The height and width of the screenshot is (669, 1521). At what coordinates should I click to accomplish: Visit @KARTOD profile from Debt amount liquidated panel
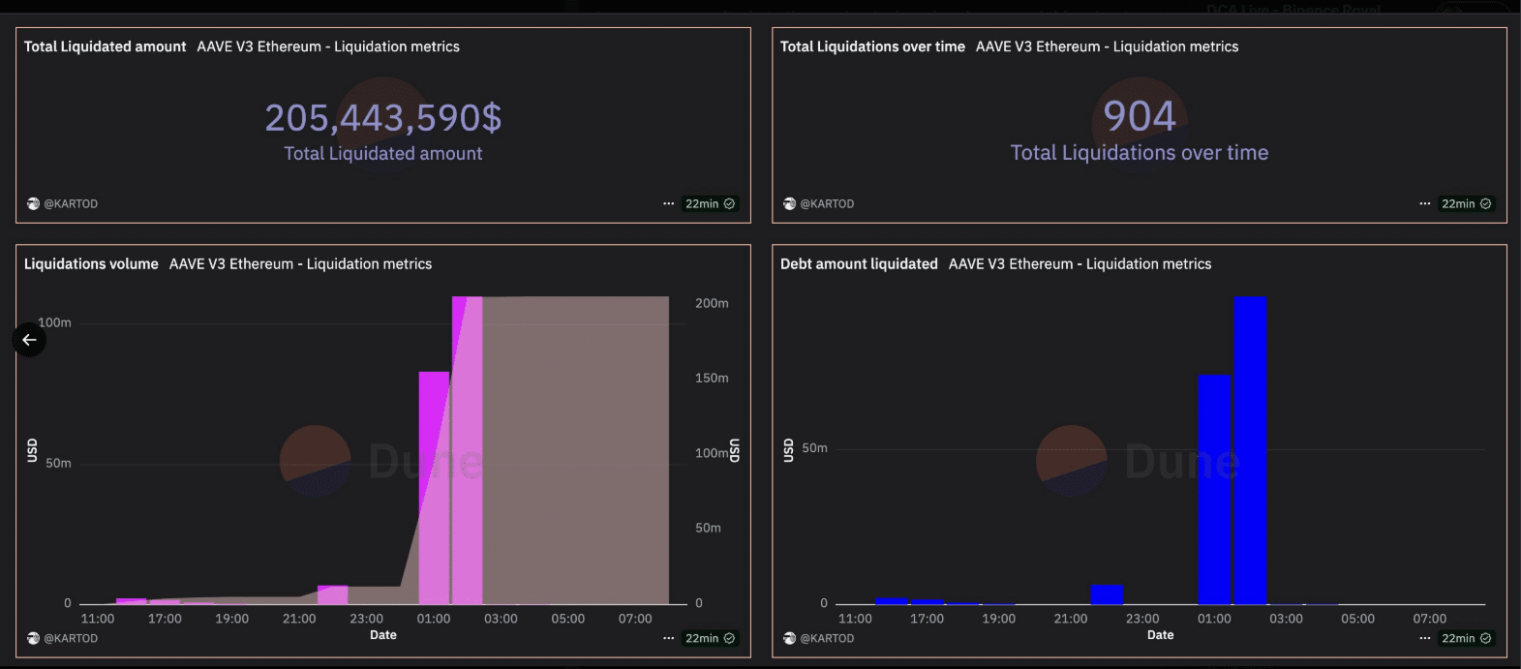[x=827, y=639]
